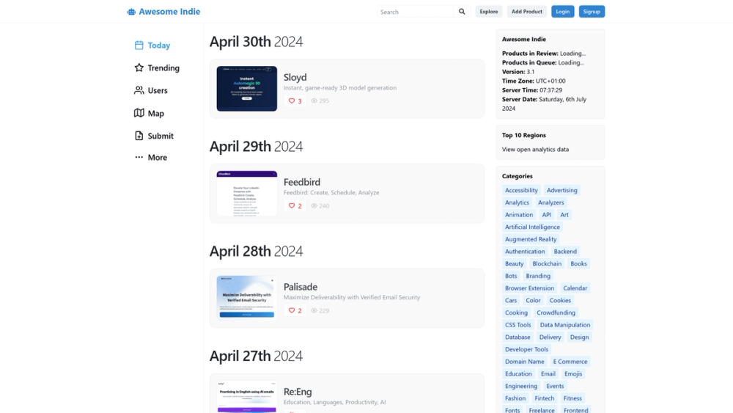Open the Map icon in sidebar
This screenshot has width=733, height=413.
click(139, 113)
